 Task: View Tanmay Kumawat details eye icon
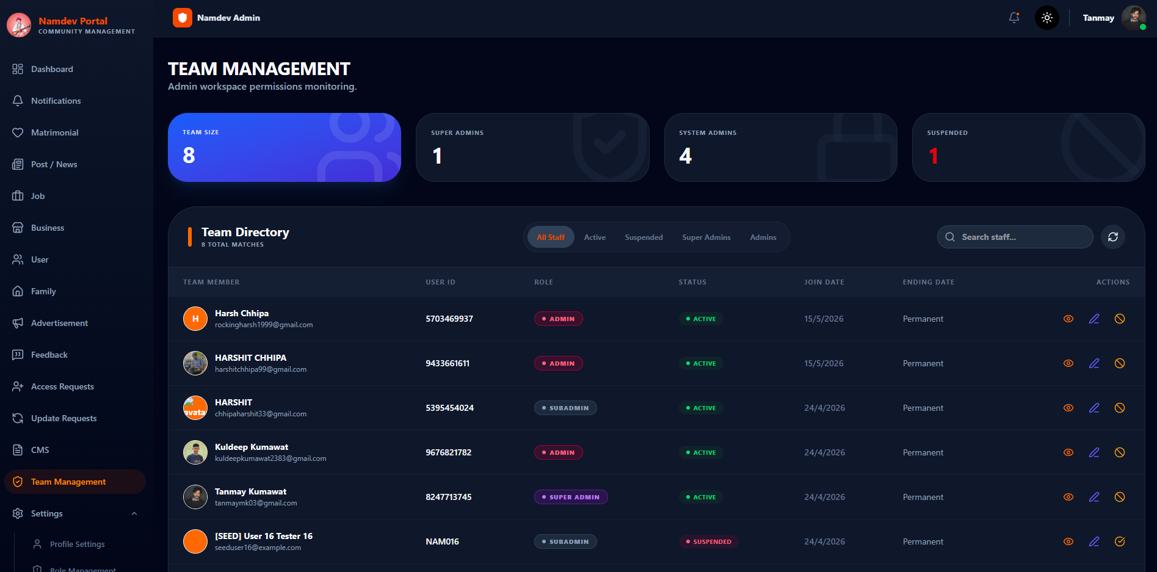coord(1068,497)
